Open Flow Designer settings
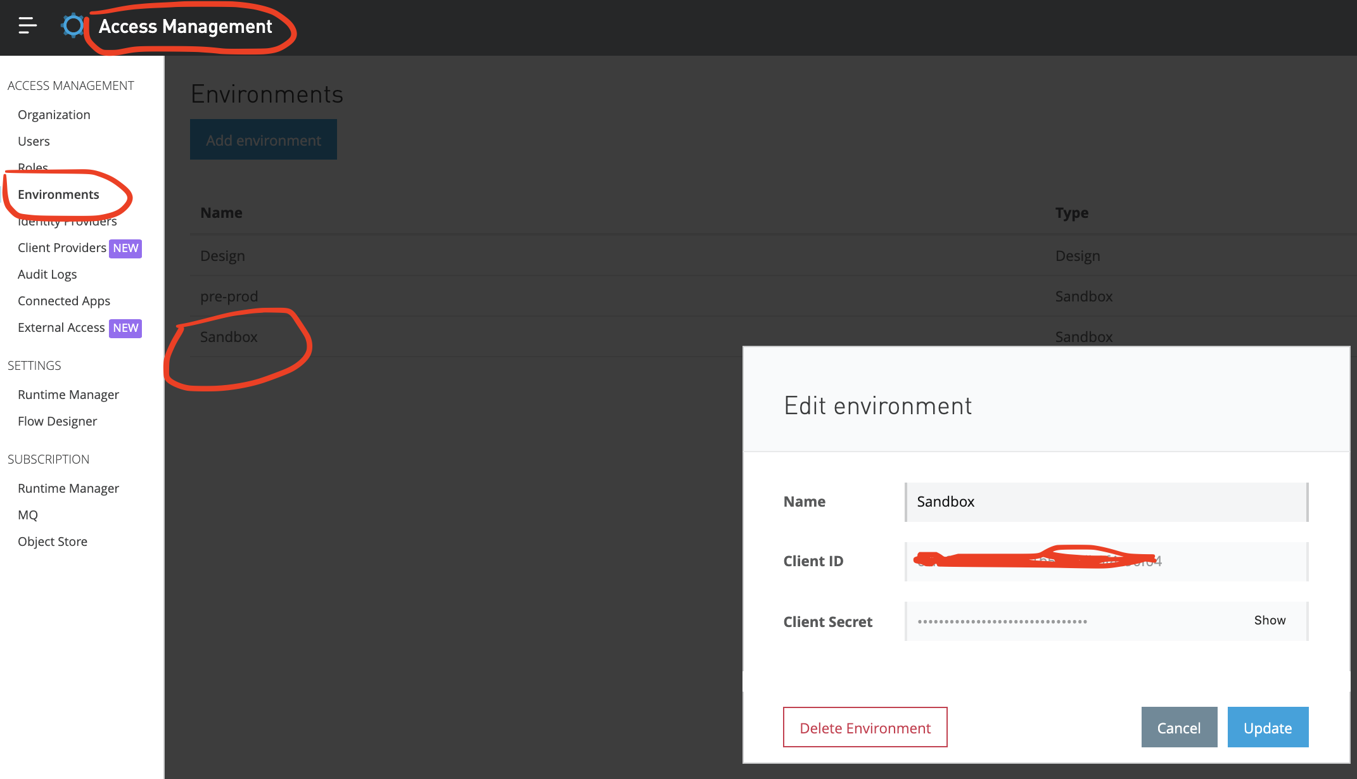The image size is (1357, 779). (57, 421)
